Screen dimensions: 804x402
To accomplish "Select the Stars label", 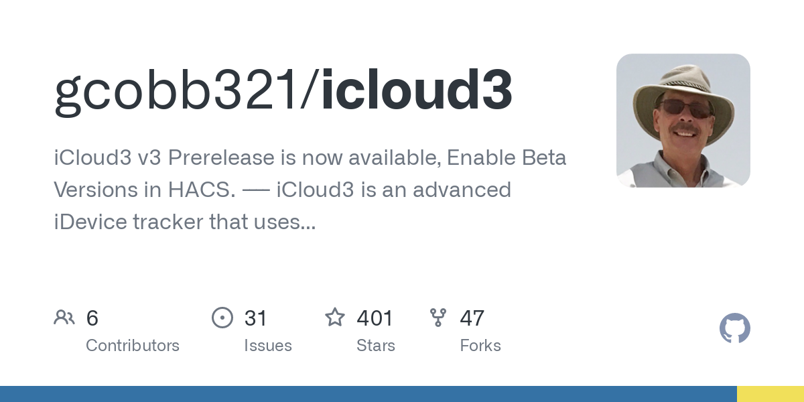I will point(376,346).
